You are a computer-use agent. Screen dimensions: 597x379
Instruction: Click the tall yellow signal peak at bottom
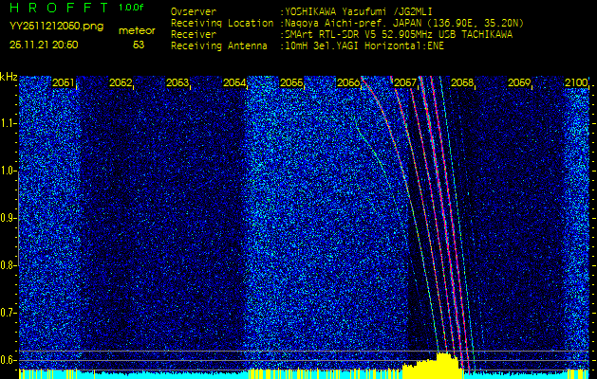tap(441, 363)
